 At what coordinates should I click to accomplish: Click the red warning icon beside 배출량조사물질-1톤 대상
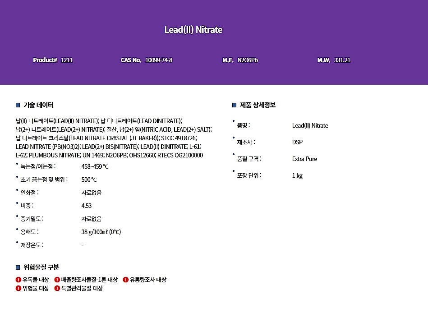(x=57, y=280)
